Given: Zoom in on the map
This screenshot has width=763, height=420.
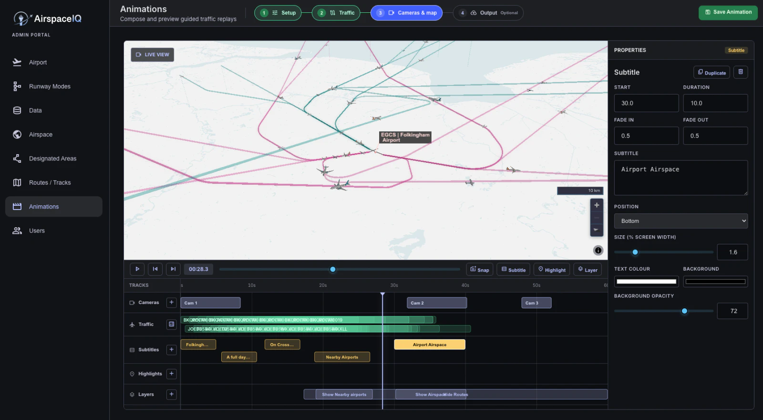Looking at the screenshot, I should tap(597, 205).
